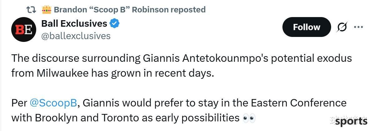This screenshot has height=131, width=372.
Task: Open the red BE profile avatar
Action: (x=23, y=30)
